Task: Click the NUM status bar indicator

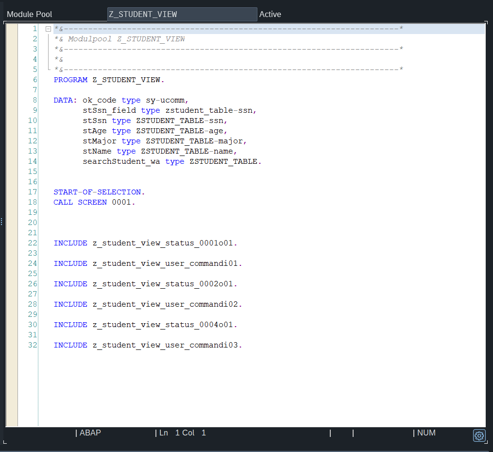Action: coord(426,433)
